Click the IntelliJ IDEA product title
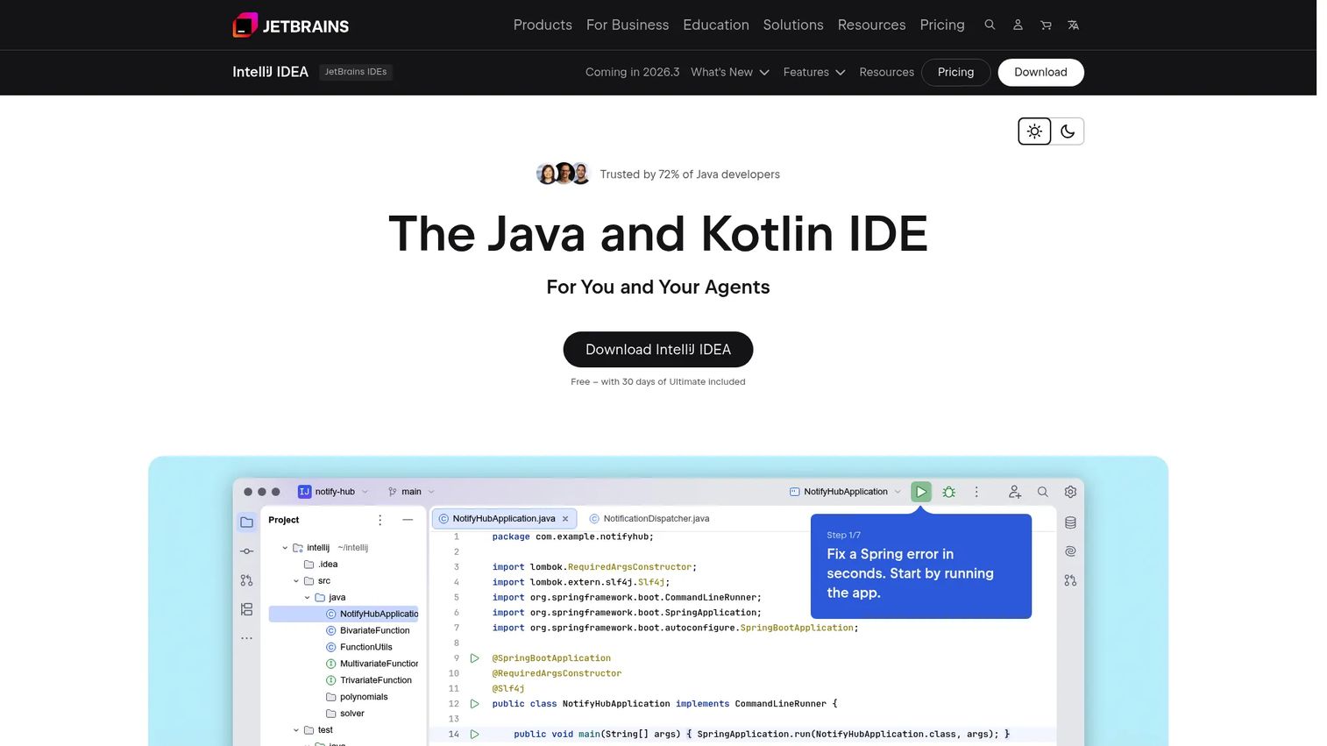The image size is (1327, 746). point(270,72)
